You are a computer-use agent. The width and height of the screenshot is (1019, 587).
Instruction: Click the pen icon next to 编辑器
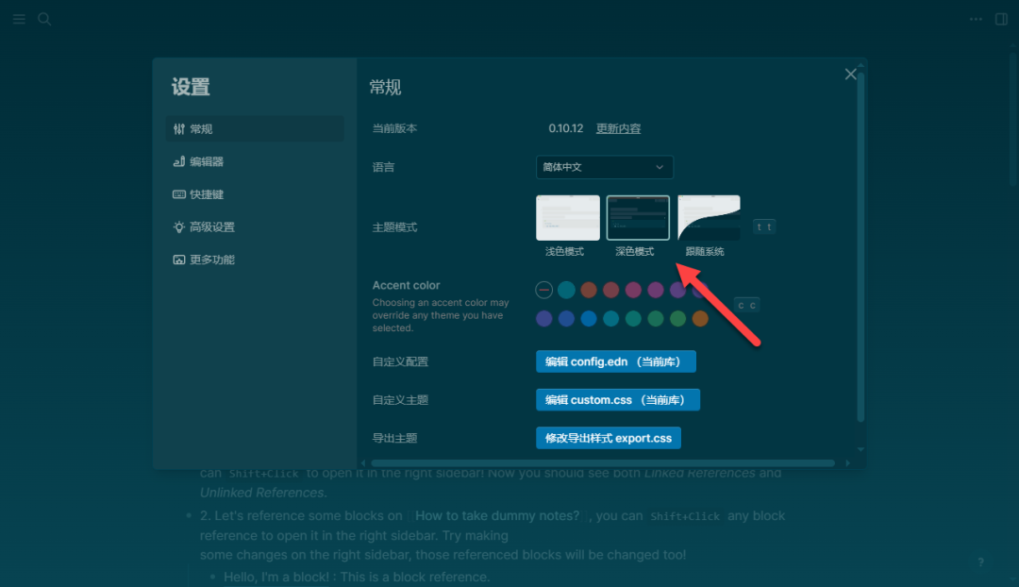point(179,161)
